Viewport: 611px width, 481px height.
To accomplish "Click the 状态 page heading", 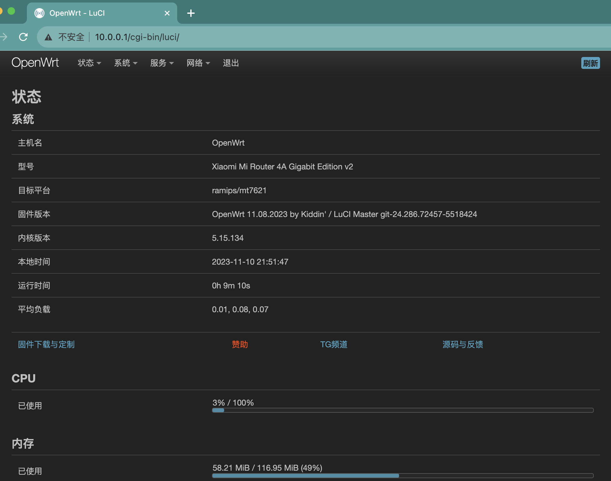I will (x=27, y=97).
